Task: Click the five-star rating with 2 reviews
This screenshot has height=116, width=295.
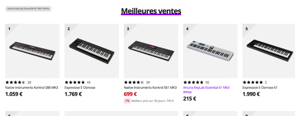Action: 253,82
